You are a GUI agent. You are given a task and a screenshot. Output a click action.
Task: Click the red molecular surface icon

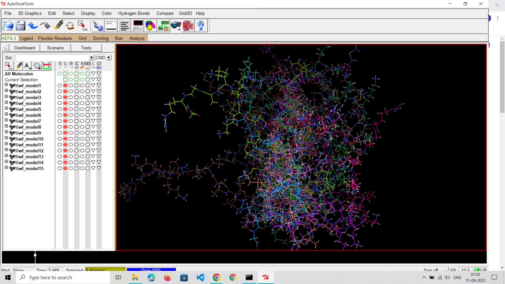tap(188, 26)
